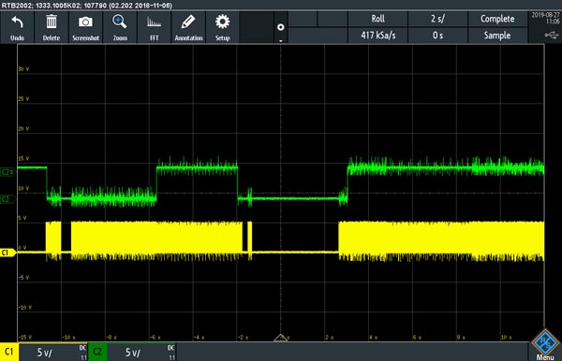Click the toolbar circle dropdown indicator
562x361 pixels.
pyautogui.click(x=281, y=27)
